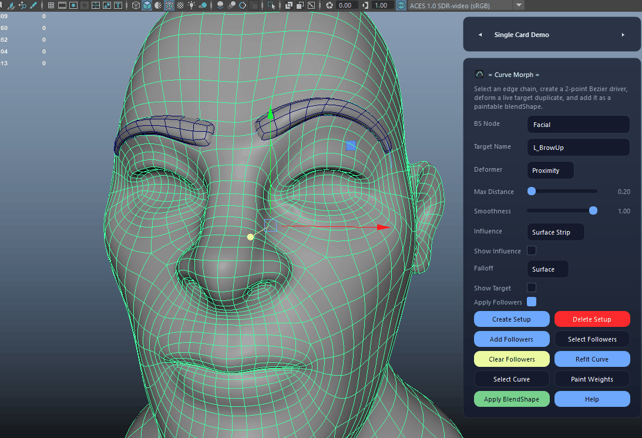Go to previous card with left arrow
The width and height of the screenshot is (642, 438).
point(480,35)
